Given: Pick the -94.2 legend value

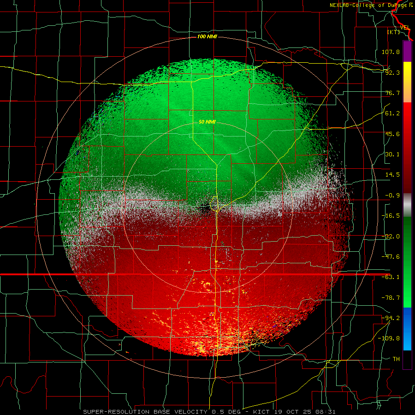Looking at the screenshot, I should (x=391, y=318).
